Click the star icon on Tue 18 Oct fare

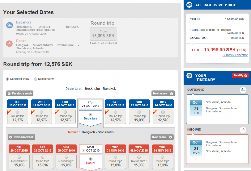[9, 111]
